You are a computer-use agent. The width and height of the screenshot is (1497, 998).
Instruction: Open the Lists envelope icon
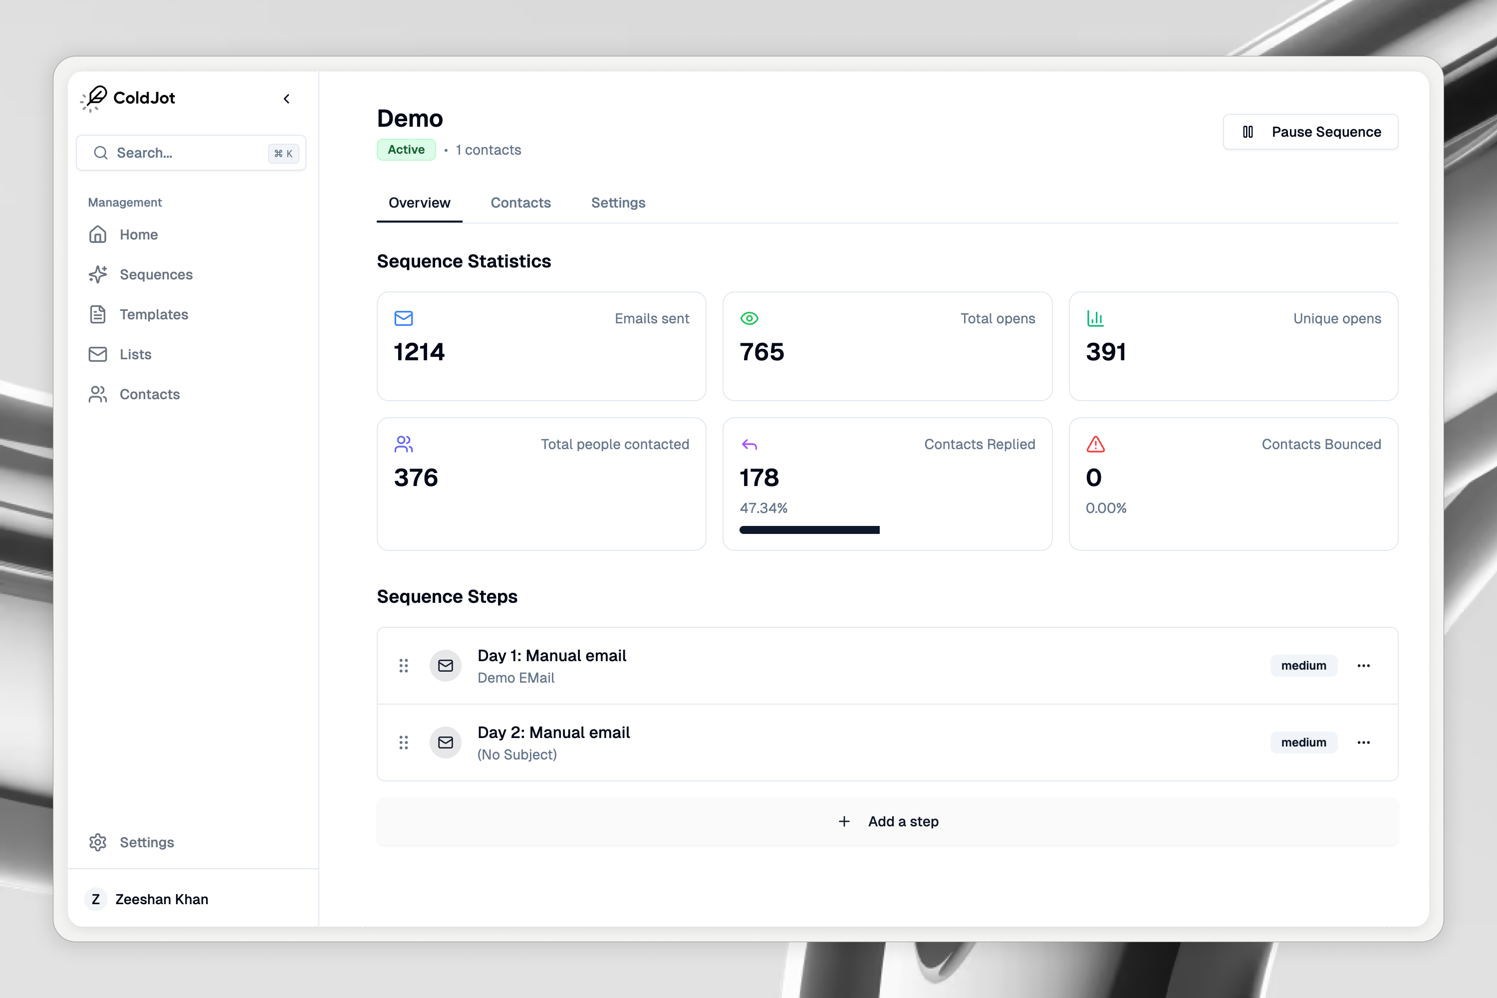(x=98, y=354)
